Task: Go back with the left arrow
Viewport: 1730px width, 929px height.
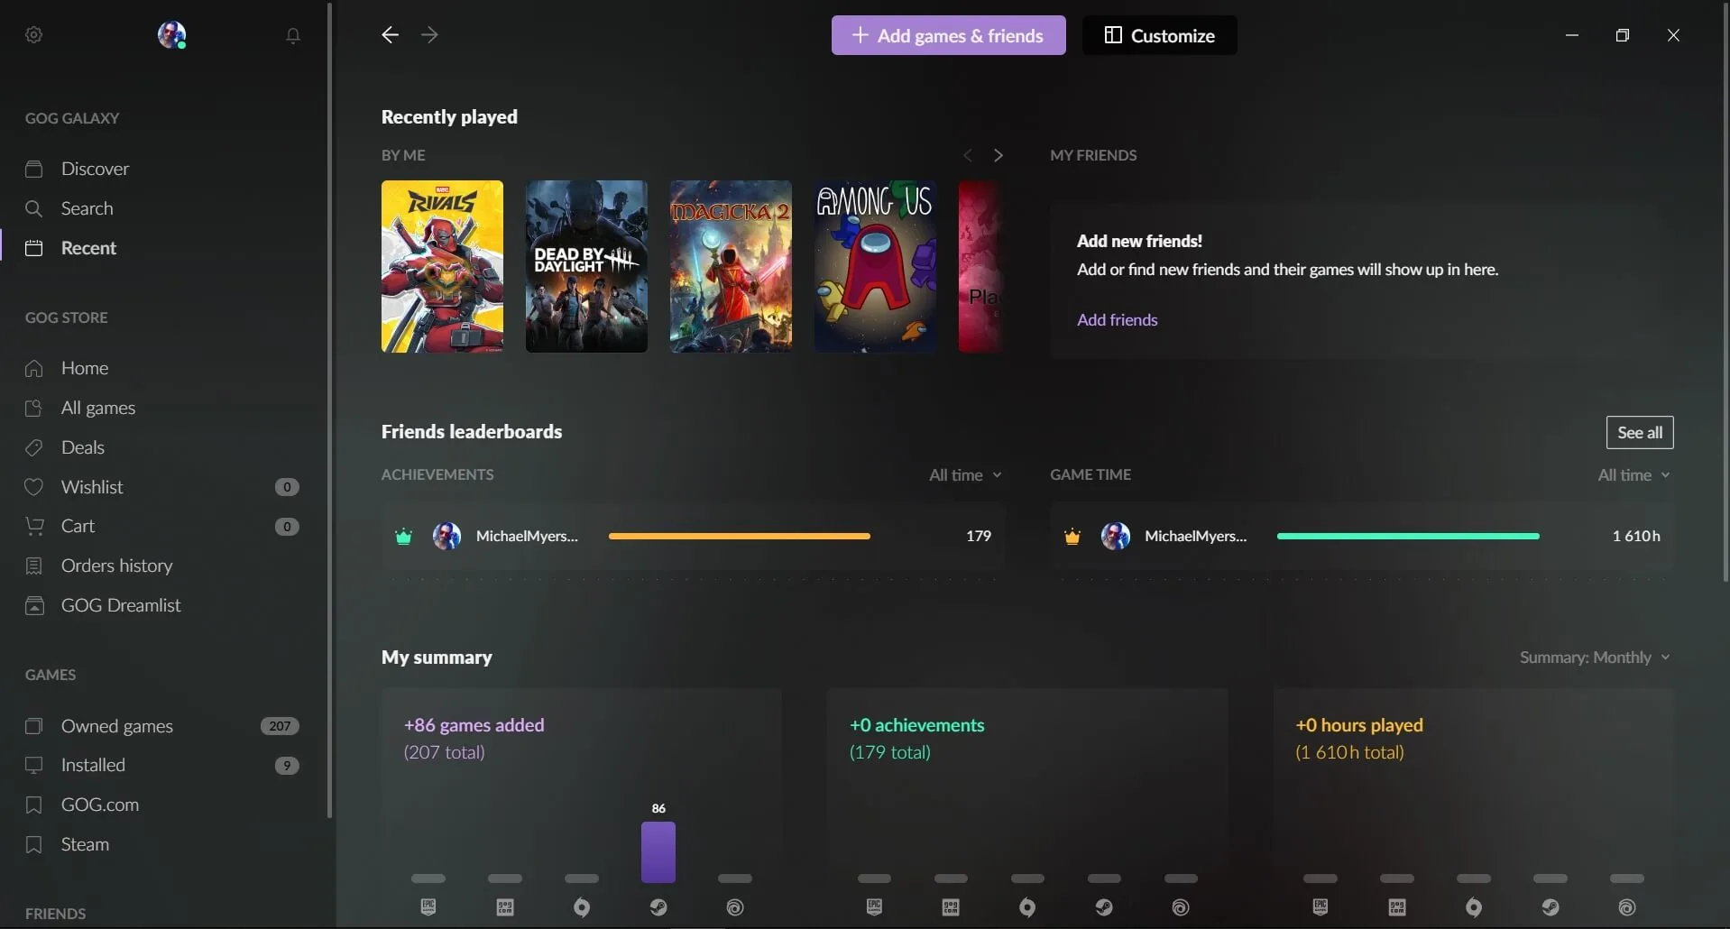Action: click(x=390, y=35)
